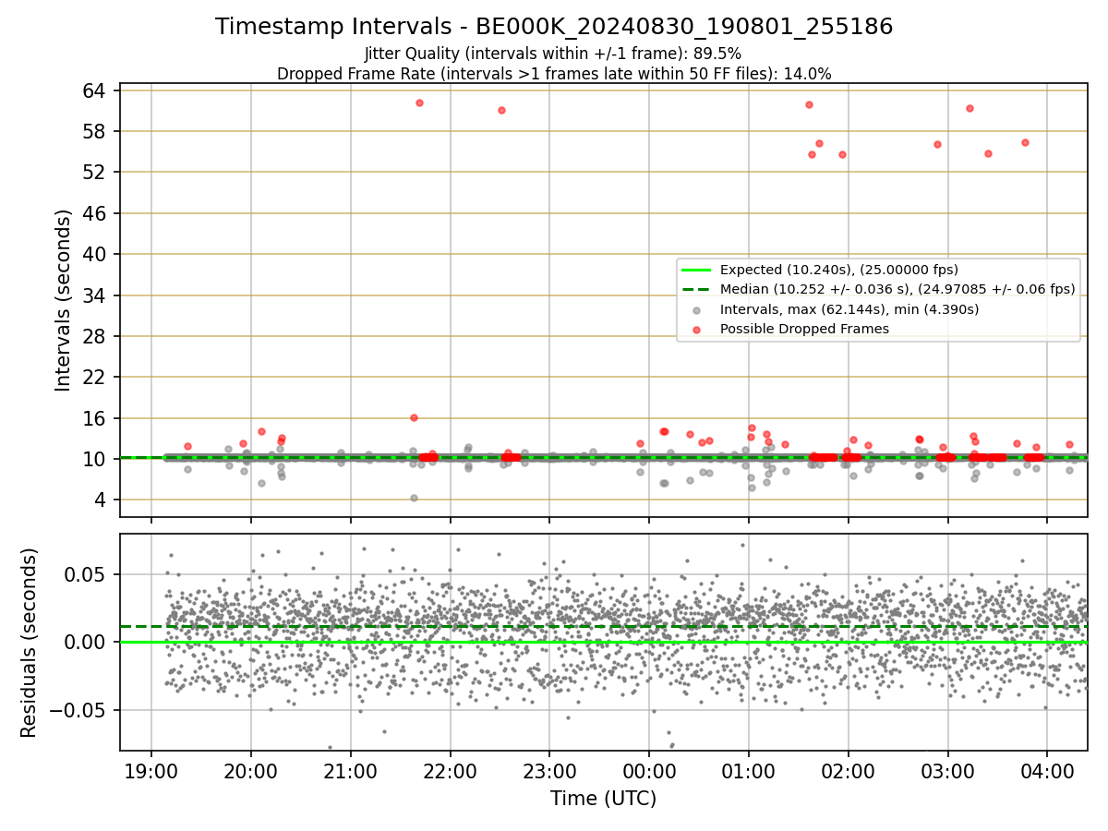
Task: Select the 'Dropped Frame Rate' subtitle line showing 14.0%
Action: click(x=554, y=74)
